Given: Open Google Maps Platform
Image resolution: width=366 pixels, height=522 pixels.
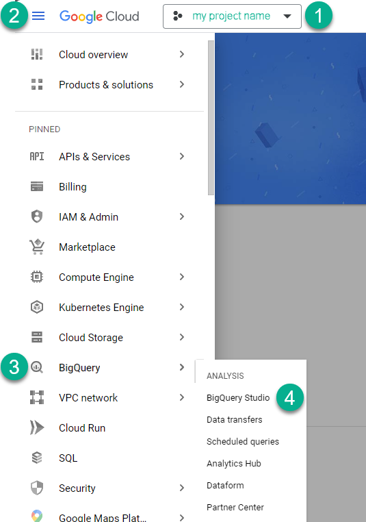Looking at the screenshot, I should click(103, 518).
